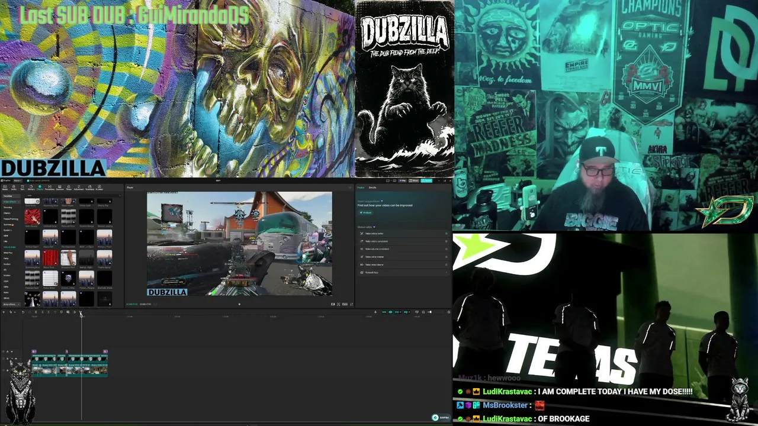This screenshot has height=426, width=758.
Task: Open the Filters tab
Action: (x=69, y=188)
